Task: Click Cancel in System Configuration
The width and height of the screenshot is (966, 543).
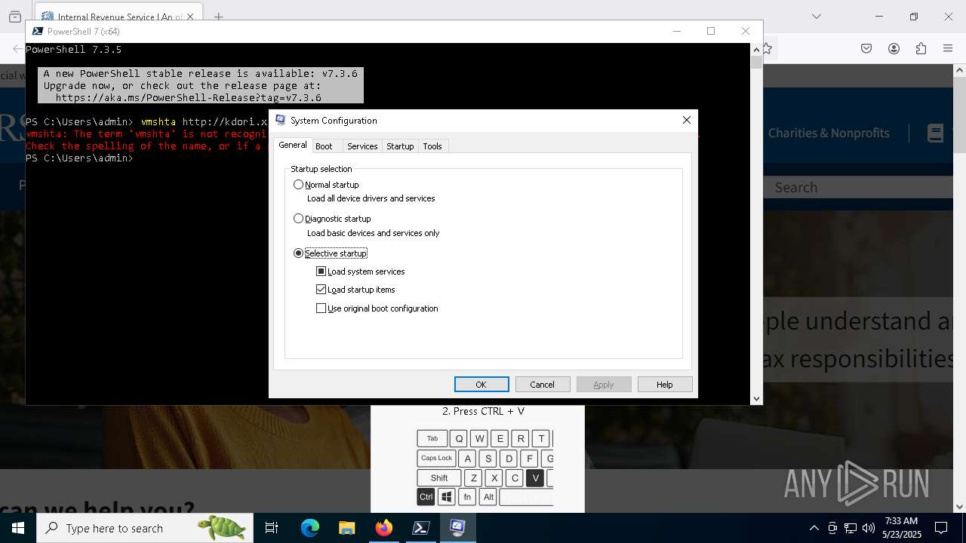Action: (543, 385)
